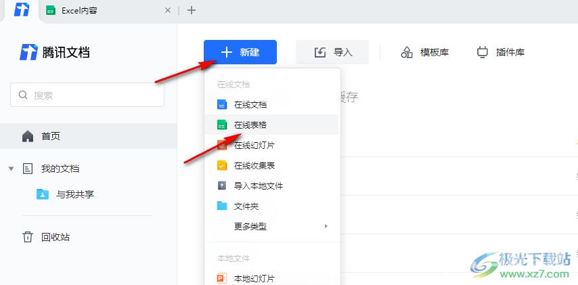The height and width of the screenshot is (285, 578).
Task: Open 模板库 template library
Action: point(424,52)
